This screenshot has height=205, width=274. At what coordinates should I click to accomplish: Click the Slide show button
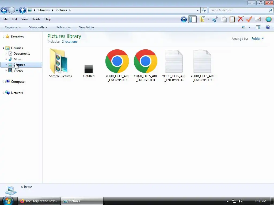click(63, 27)
